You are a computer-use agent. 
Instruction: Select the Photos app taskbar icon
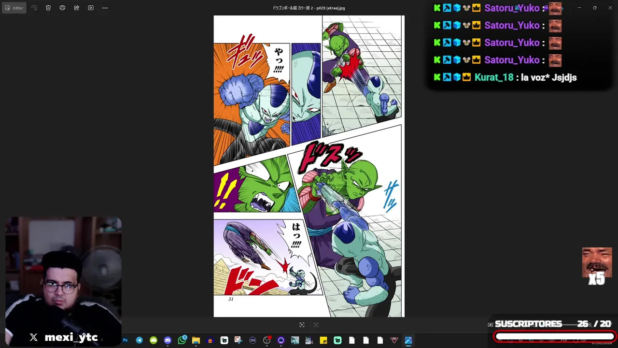pos(408,340)
